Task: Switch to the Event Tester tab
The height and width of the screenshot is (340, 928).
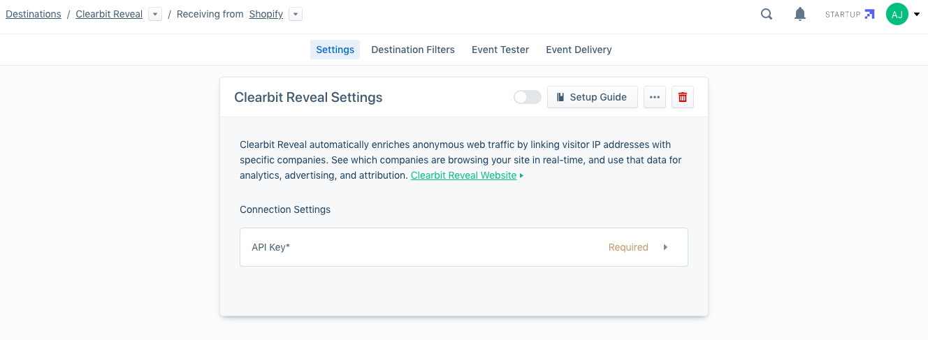Action: (x=500, y=50)
